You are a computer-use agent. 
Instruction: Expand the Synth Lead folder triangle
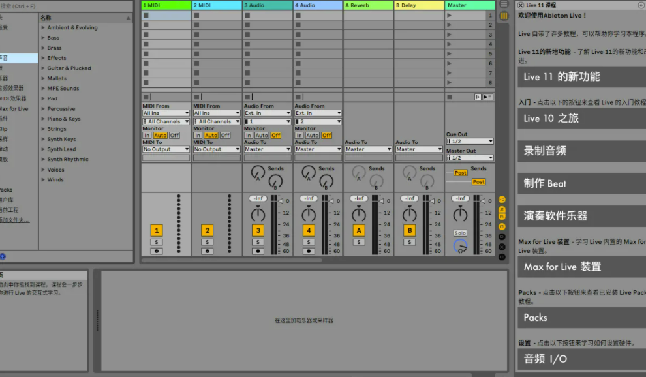[43, 149]
